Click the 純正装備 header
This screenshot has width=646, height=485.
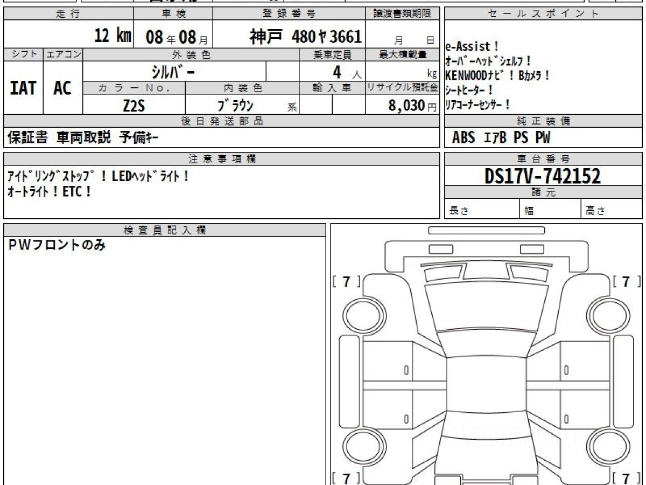[543, 121]
